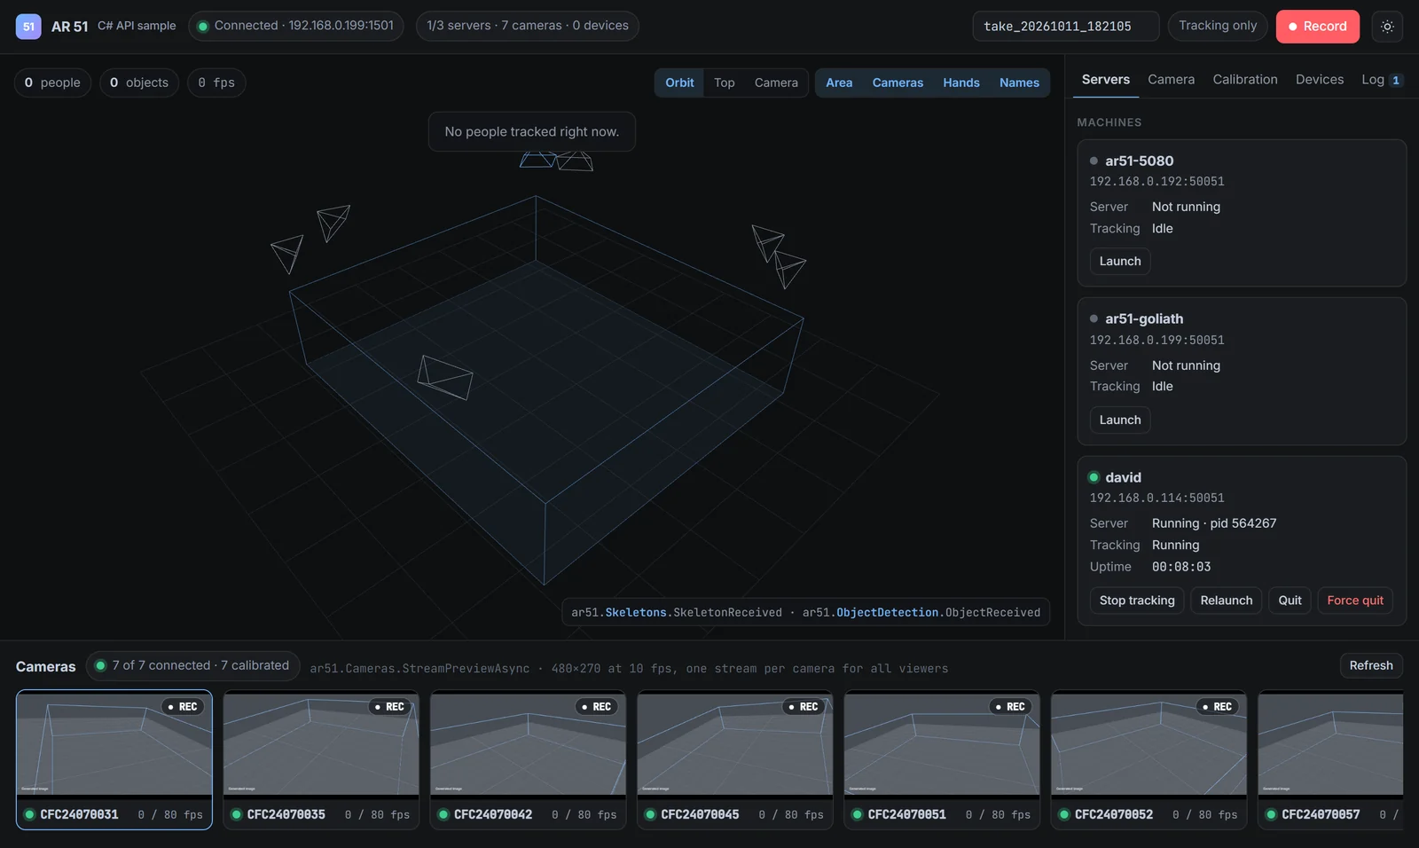Refresh the cameras list

(x=1371, y=666)
